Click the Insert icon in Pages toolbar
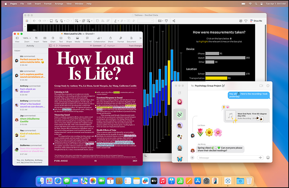Screen dimensions: 289x188 pos(36,38)
